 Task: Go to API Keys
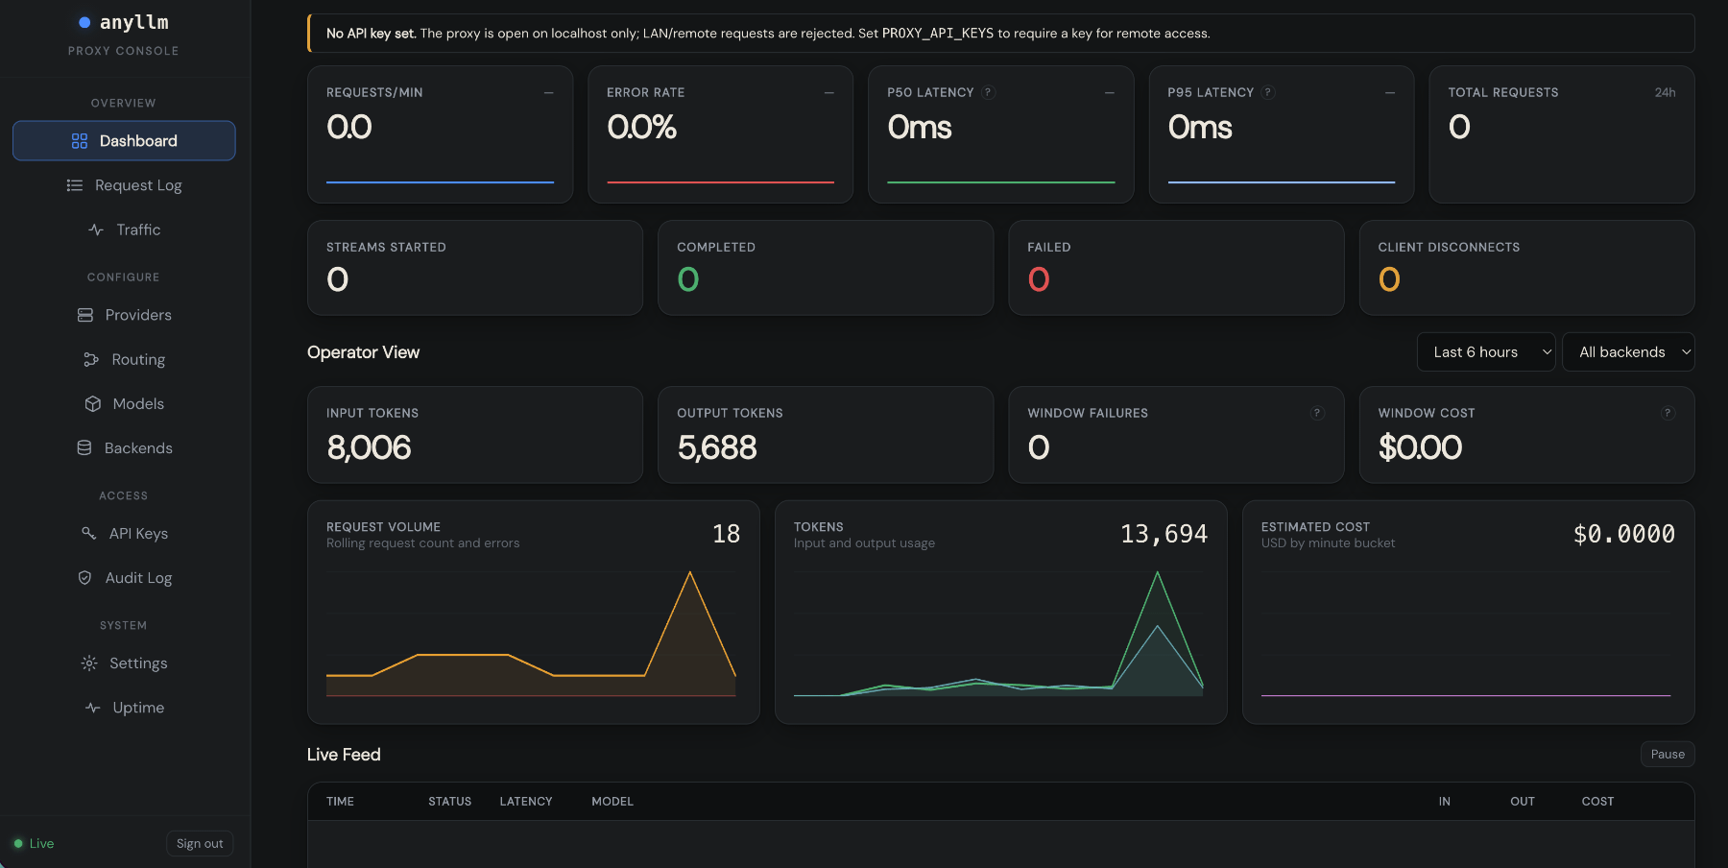click(124, 533)
